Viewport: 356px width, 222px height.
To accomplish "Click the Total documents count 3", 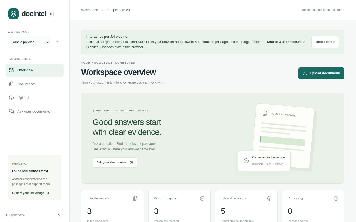I will point(89,211).
